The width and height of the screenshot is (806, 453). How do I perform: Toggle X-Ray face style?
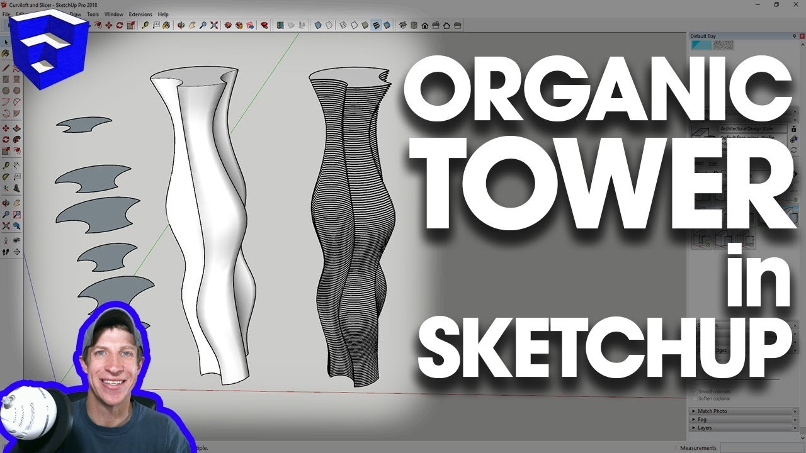(318, 25)
